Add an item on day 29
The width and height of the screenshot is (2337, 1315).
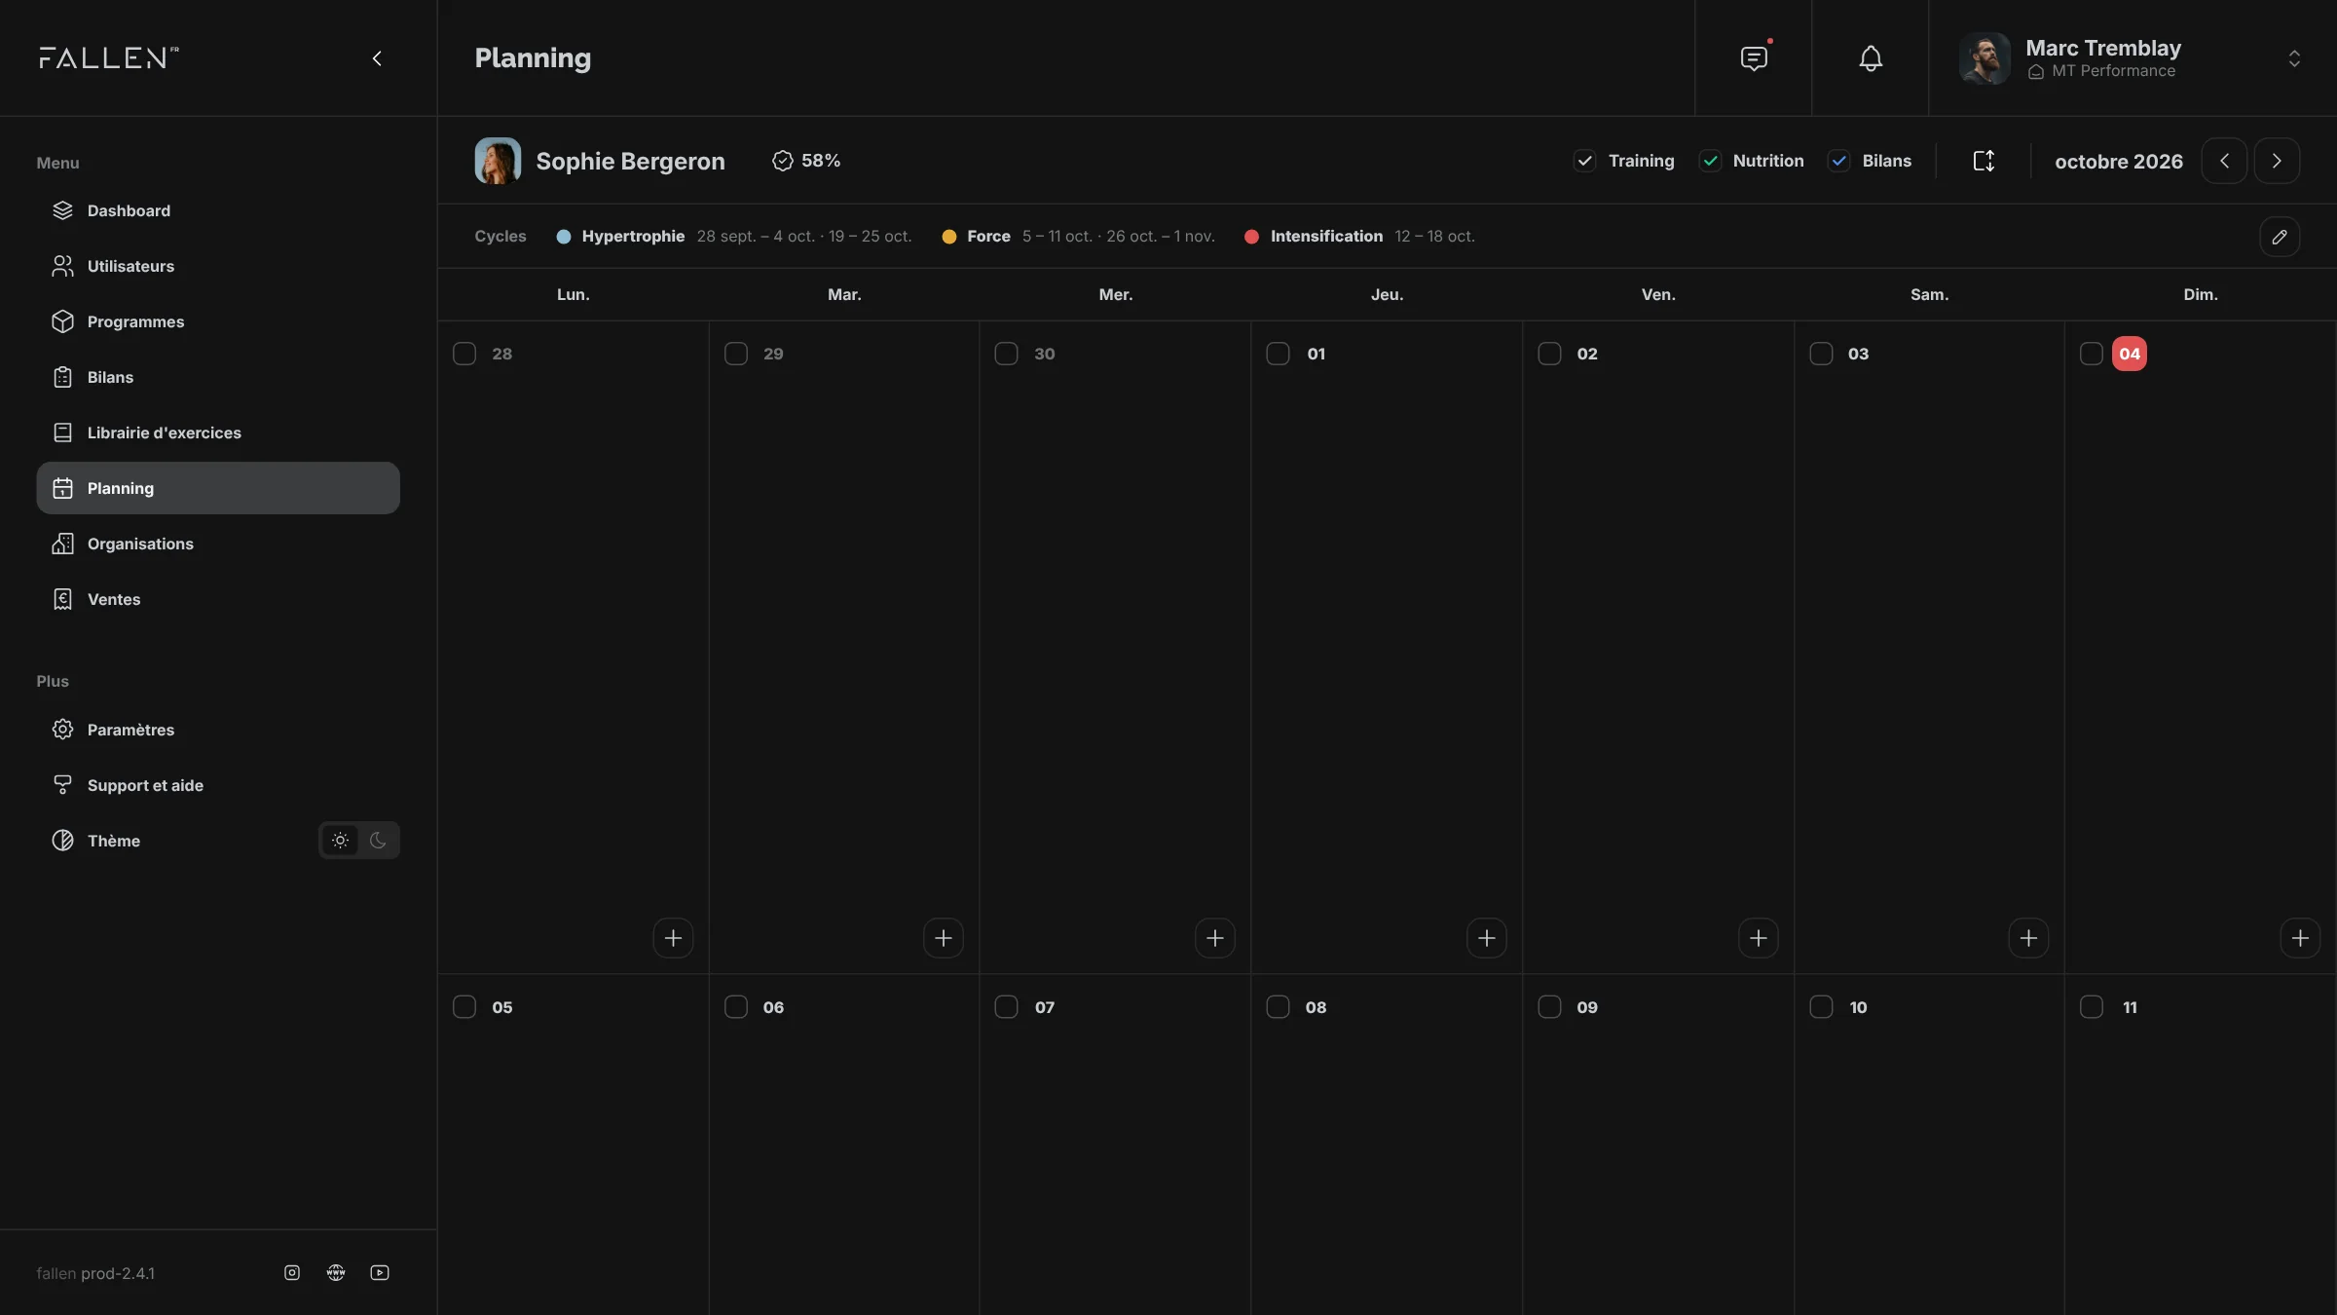(944, 938)
